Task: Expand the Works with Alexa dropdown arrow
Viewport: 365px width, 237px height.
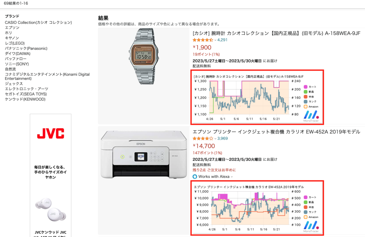Action: (232, 177)
